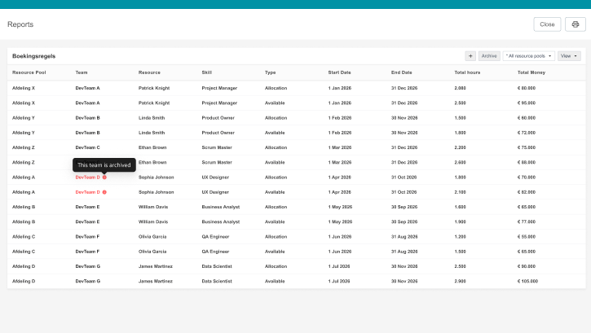Click the End Date column header

click(401, 72)
